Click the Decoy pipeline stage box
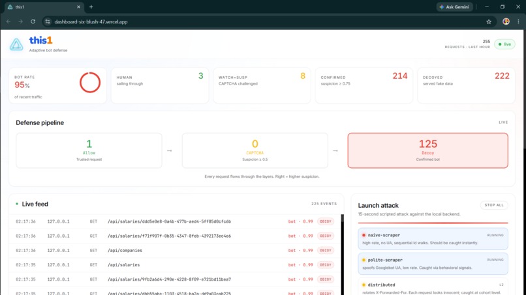This screenshot has height=295, width=526. (x=427, y=150)
